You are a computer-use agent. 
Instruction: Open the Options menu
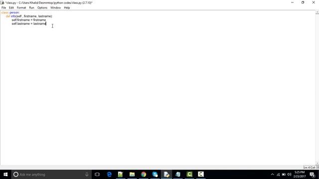(42, 8)
